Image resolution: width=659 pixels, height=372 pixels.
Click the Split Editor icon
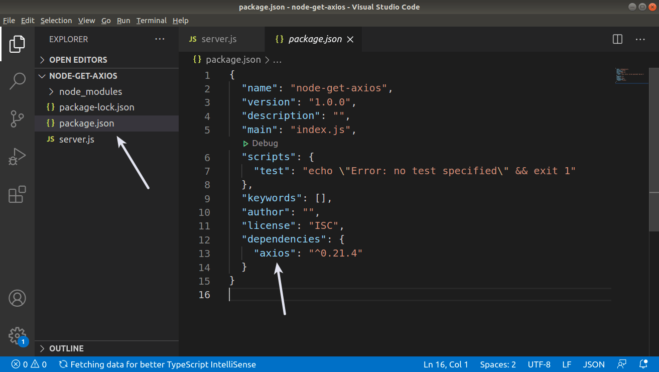coord(617,39)
